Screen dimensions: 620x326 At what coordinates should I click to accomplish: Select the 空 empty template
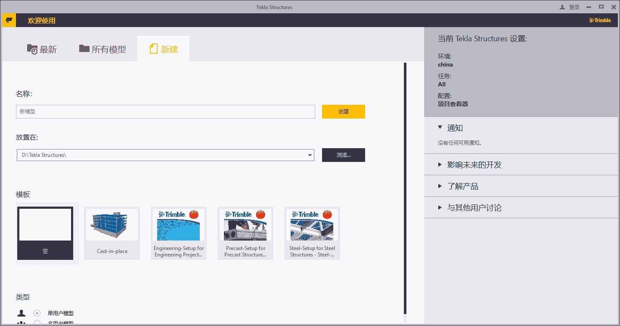pyautogui.click(x=45, y=233)
